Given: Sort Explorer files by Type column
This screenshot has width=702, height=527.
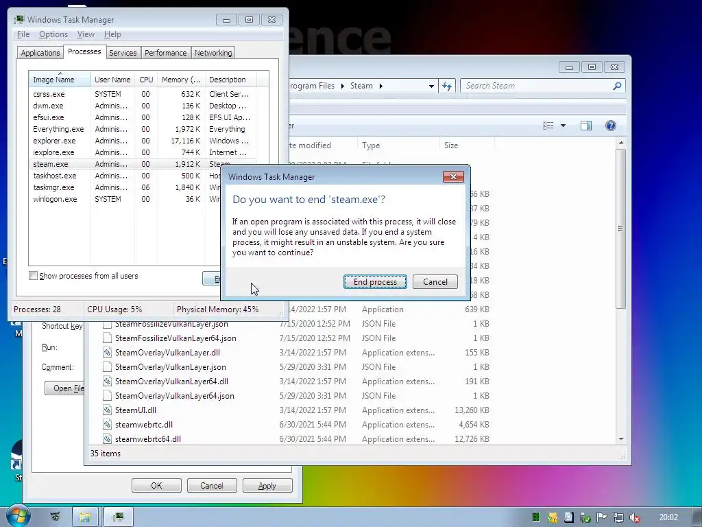Looking at the screenshot, I should pyautogui.click(x=398, y=145).
